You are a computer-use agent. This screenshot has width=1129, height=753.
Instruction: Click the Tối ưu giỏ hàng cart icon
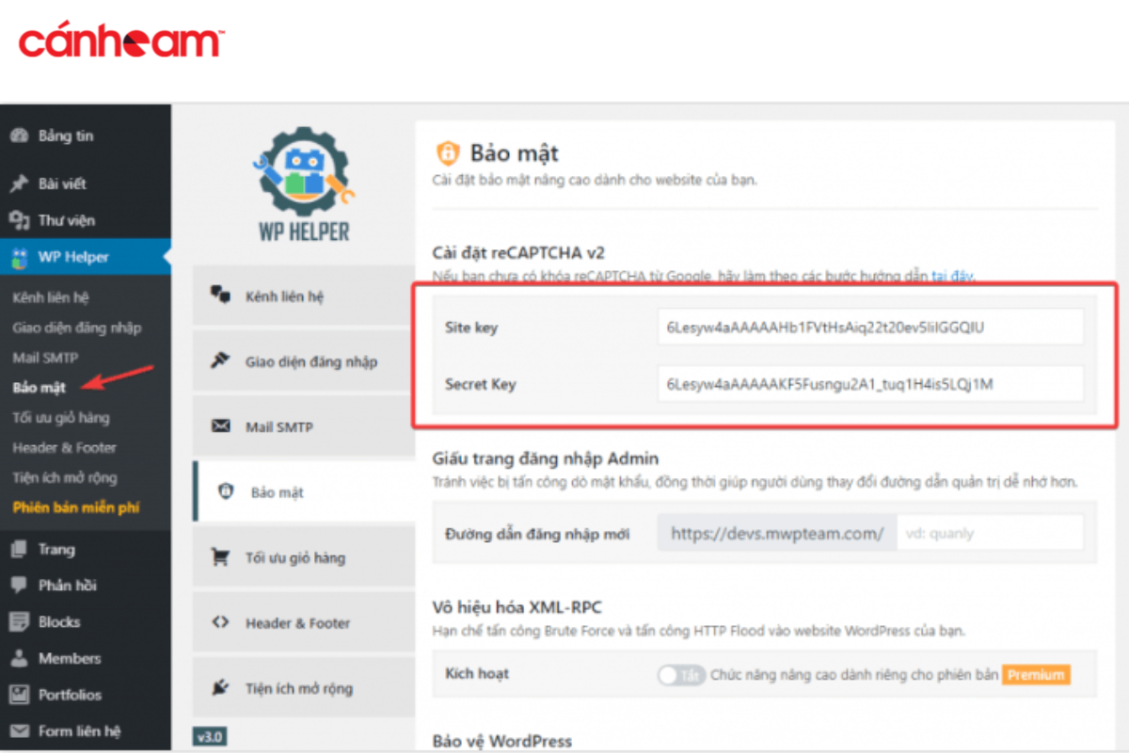point(221,557)
